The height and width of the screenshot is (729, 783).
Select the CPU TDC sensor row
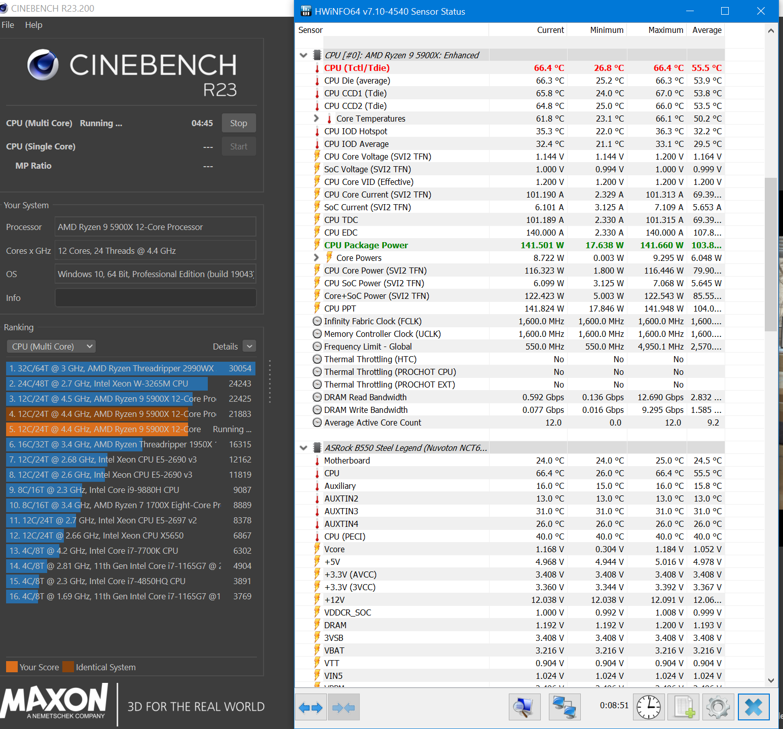pos(510,220)
